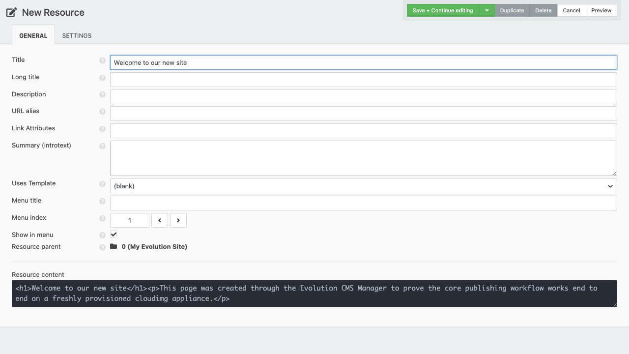Expand the Save options dropdown arrow
The width and height of the screenshot is (629, 354).
click(x=487, y=10)
